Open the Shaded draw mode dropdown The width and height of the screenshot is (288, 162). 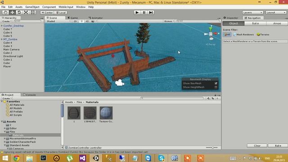(58, 21)
